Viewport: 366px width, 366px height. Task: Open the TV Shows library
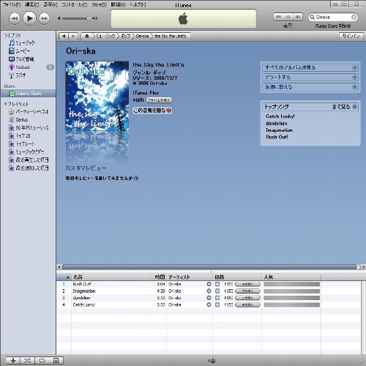tap(21, 59)
